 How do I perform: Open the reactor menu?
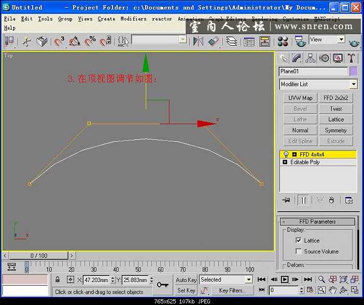[162, 19]
